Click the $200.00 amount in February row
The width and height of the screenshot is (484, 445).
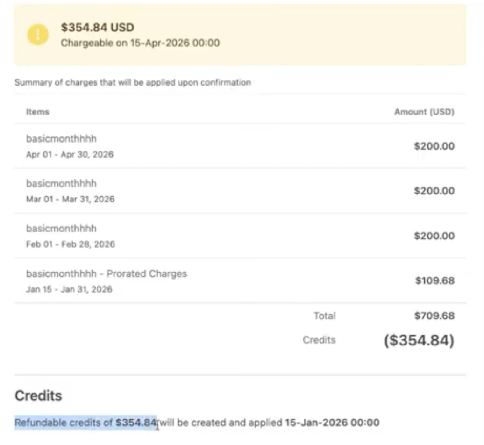pyautogui.click(x=434, y=236)
